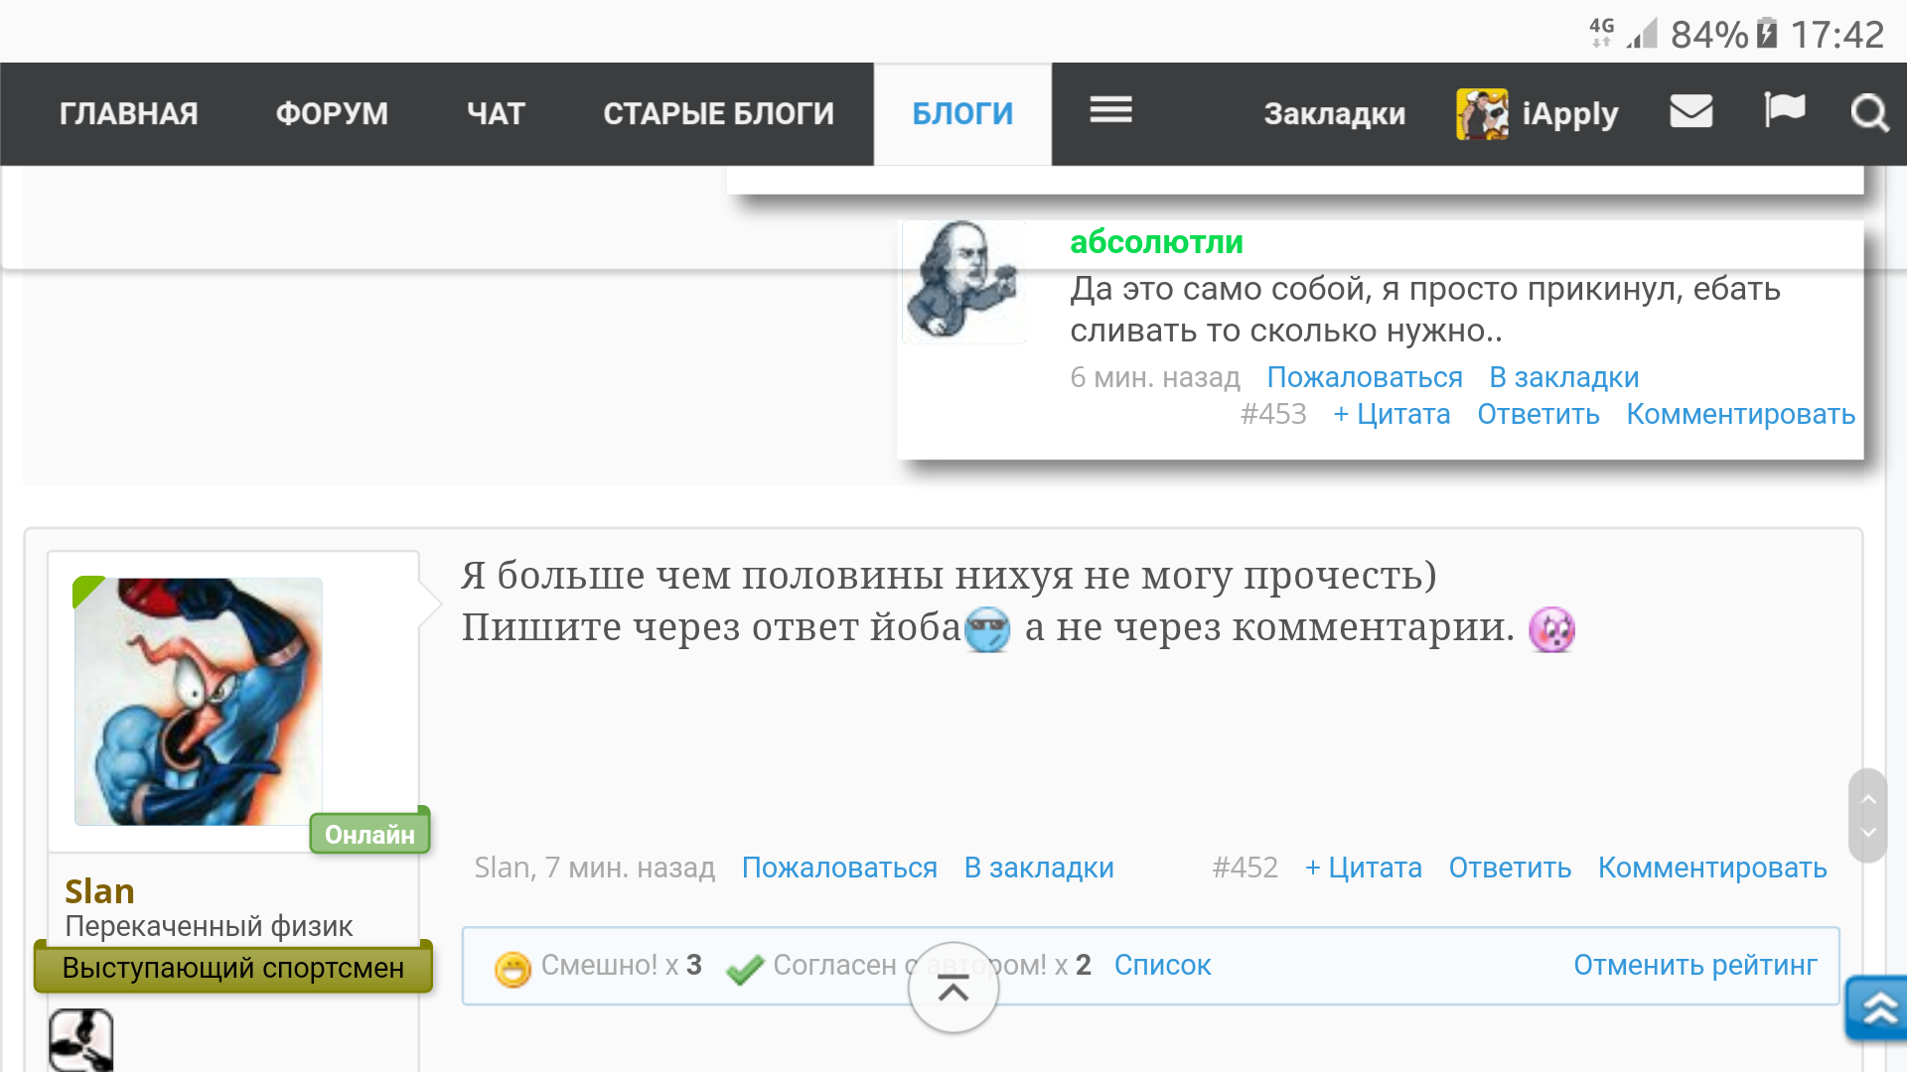Open the hamburger menu in navbar

point(1110,110)
